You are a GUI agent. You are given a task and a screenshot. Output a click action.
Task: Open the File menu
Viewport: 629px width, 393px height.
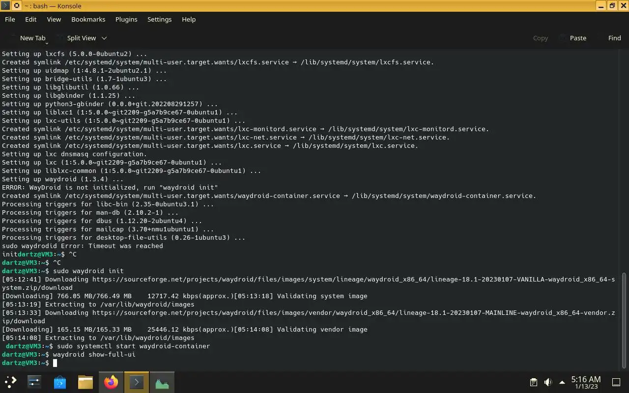tap(10, 19)
